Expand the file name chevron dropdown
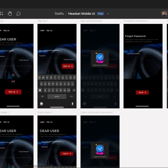The height and width of the screenshot is (168, 168). click(108, 14)
